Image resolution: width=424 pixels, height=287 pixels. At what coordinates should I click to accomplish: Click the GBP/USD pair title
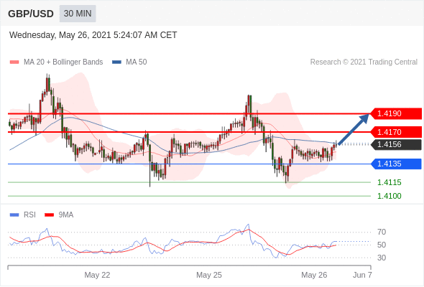tap(31, 14)
